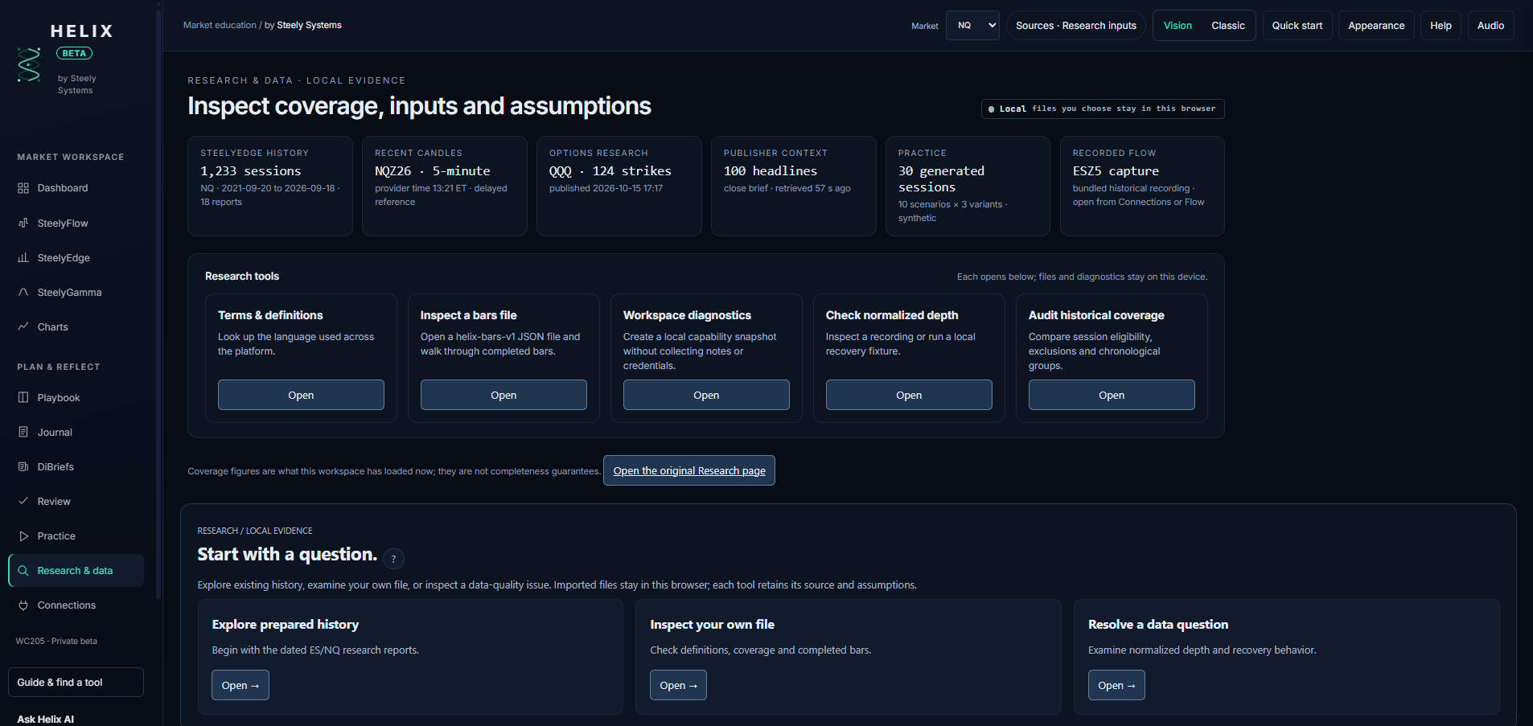
Task: Click the SteelyGamma curve icon
Action: 23,293
